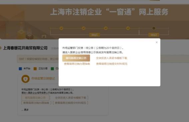Viewport: 189px width, 122px height.
Task: Click the first checked step circle
Action: pos(61,28)
